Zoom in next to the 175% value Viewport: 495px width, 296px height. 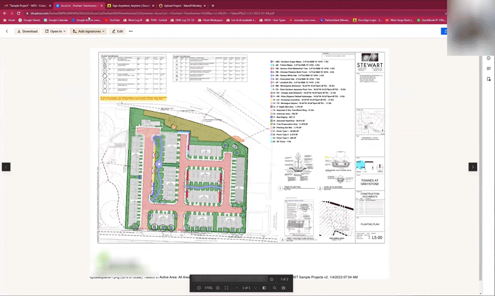tap(218, 288)
